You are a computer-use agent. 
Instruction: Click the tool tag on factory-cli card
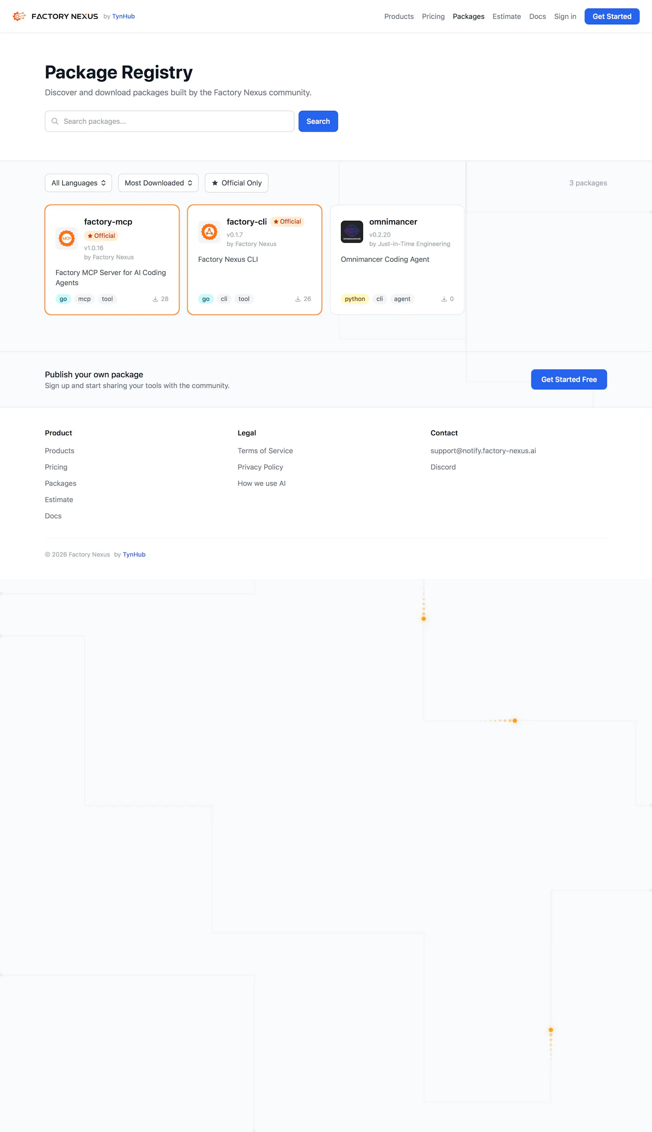pyautogui.click(x=244, y=299)
